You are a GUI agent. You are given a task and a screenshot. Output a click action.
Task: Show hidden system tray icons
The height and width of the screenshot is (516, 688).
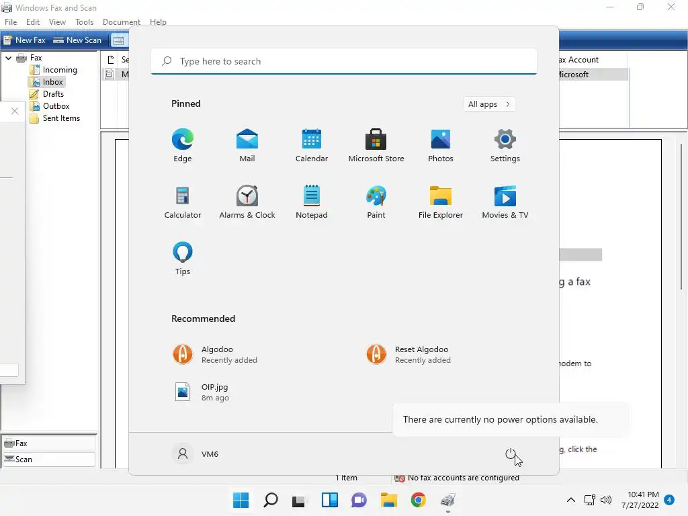click(571, 500)
